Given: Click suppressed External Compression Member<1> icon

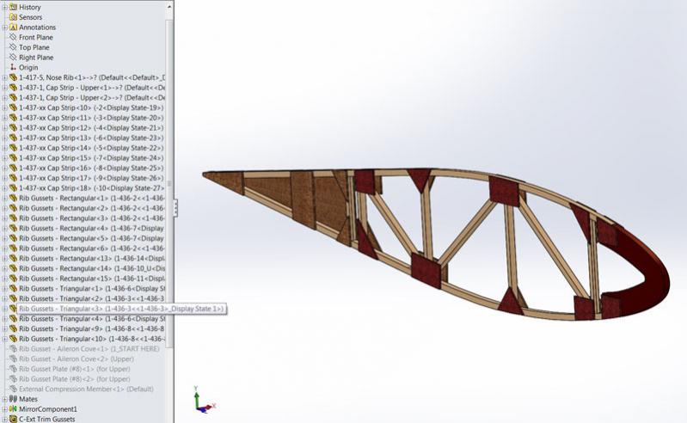Looking at the screenshot, I should pos(13,389).
